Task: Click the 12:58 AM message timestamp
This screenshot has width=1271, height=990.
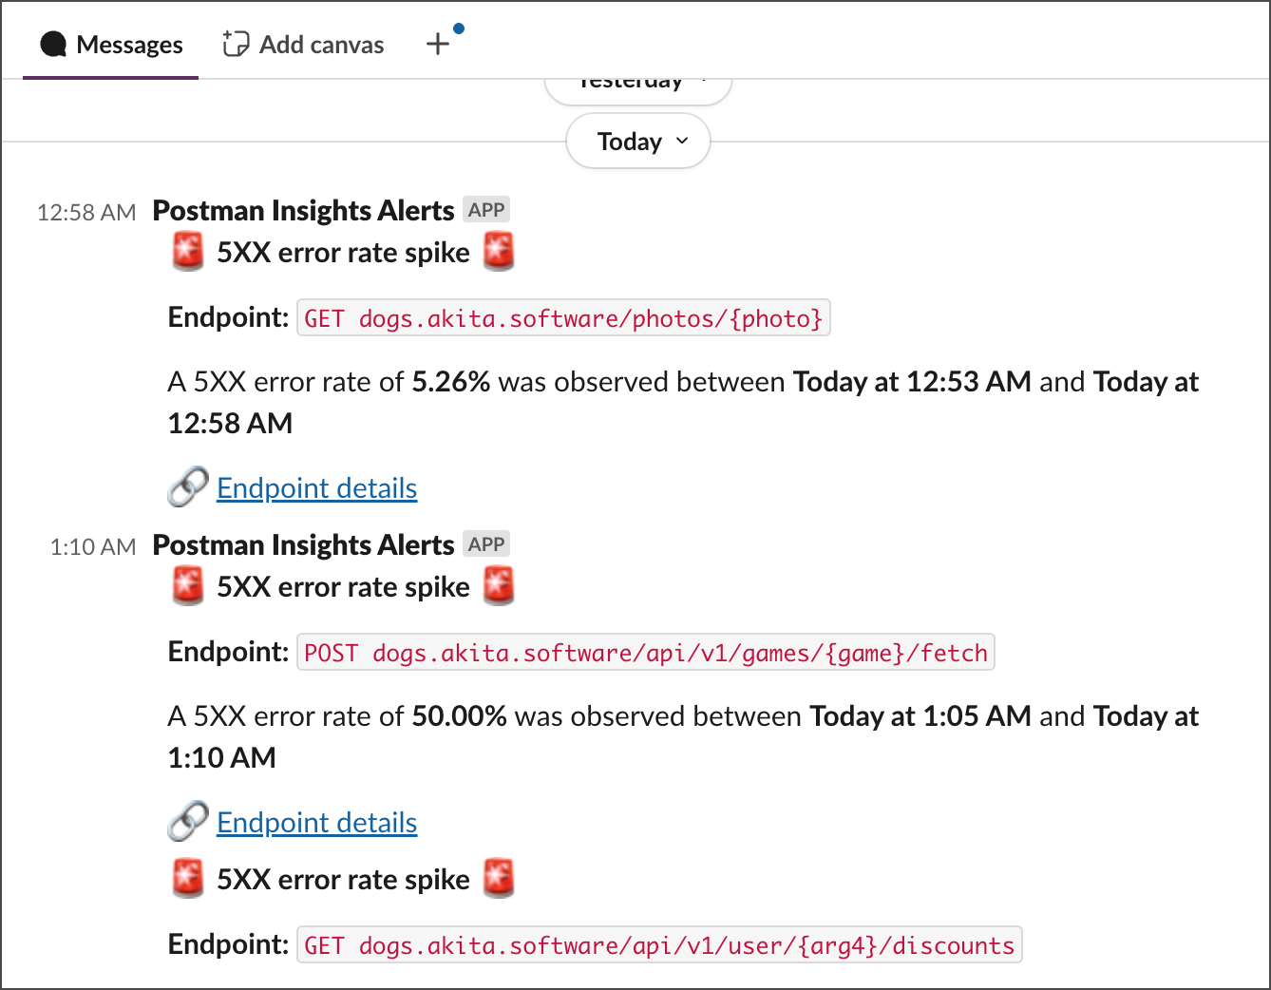Action: click(86, 212)
